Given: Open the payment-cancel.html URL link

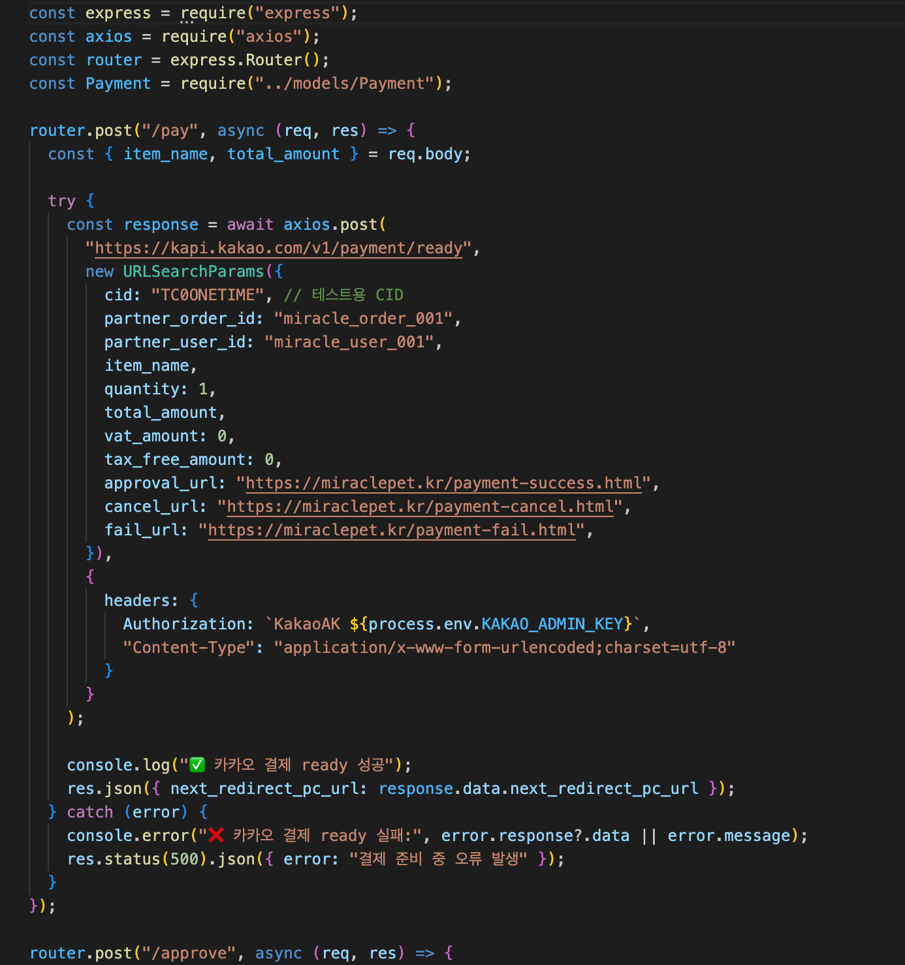Looking at the screenshot, I should point(421,507).
